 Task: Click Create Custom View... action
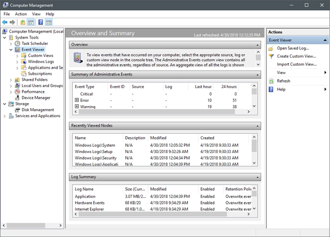click(x=296, y=56)
